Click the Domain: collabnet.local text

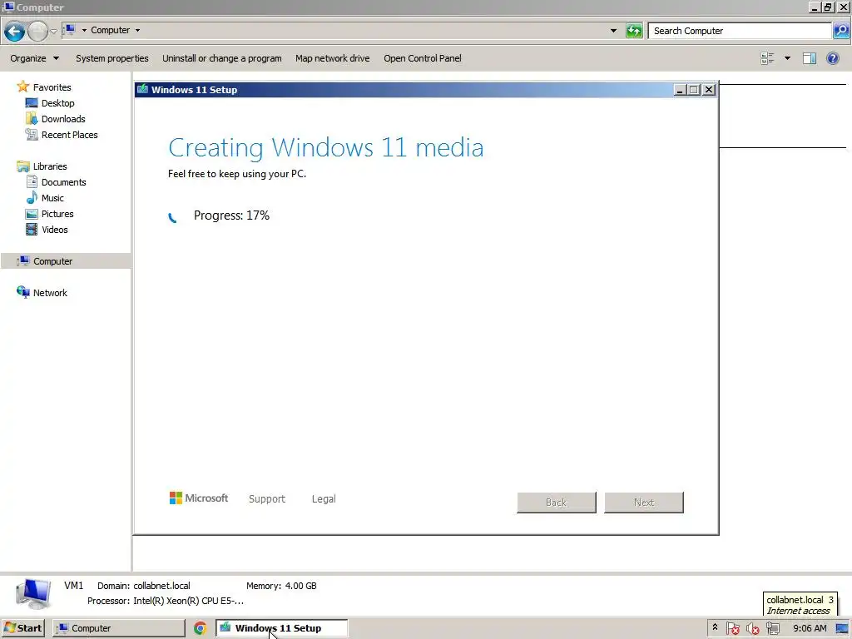[143, 586]
